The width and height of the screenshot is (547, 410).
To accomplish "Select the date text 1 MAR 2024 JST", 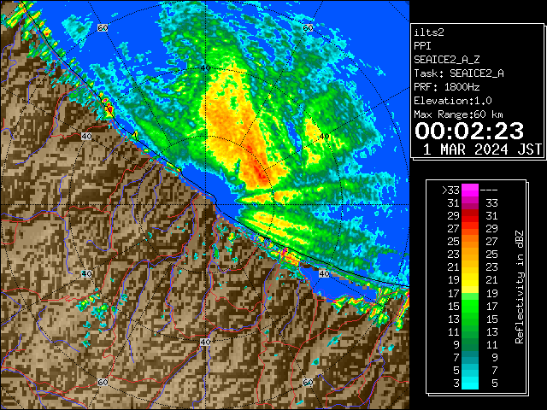I will (482, 149).
